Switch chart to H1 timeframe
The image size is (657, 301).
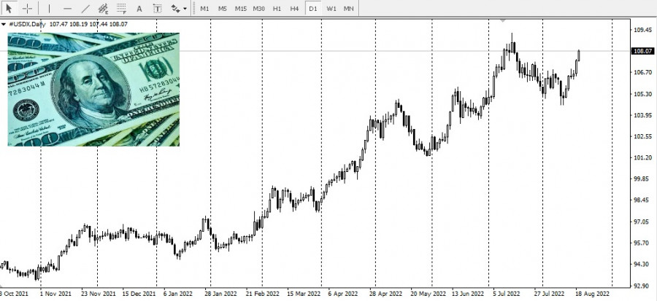(x=277, y=8)
